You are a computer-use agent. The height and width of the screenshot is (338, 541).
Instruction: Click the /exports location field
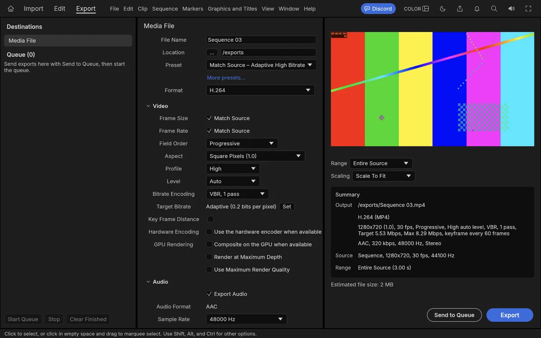pos(269,52)
